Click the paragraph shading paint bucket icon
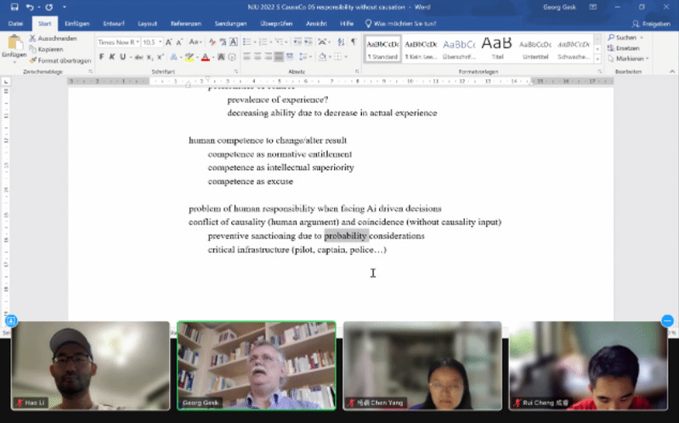The height and width of the screenshot is (423, 679). pyautogui.click(x=322, y=57)
